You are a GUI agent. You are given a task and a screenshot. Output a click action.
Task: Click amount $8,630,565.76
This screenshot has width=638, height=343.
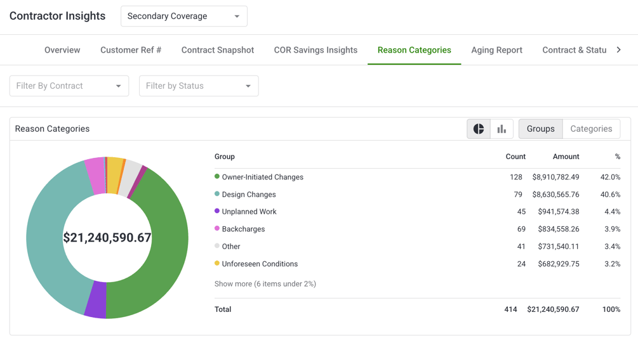tap(556, 195)
